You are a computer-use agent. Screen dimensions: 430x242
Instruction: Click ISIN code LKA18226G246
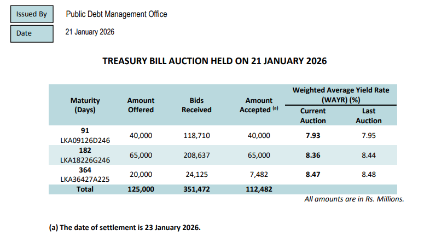85,160
